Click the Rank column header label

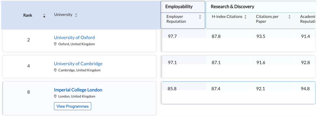pos(28,15)
